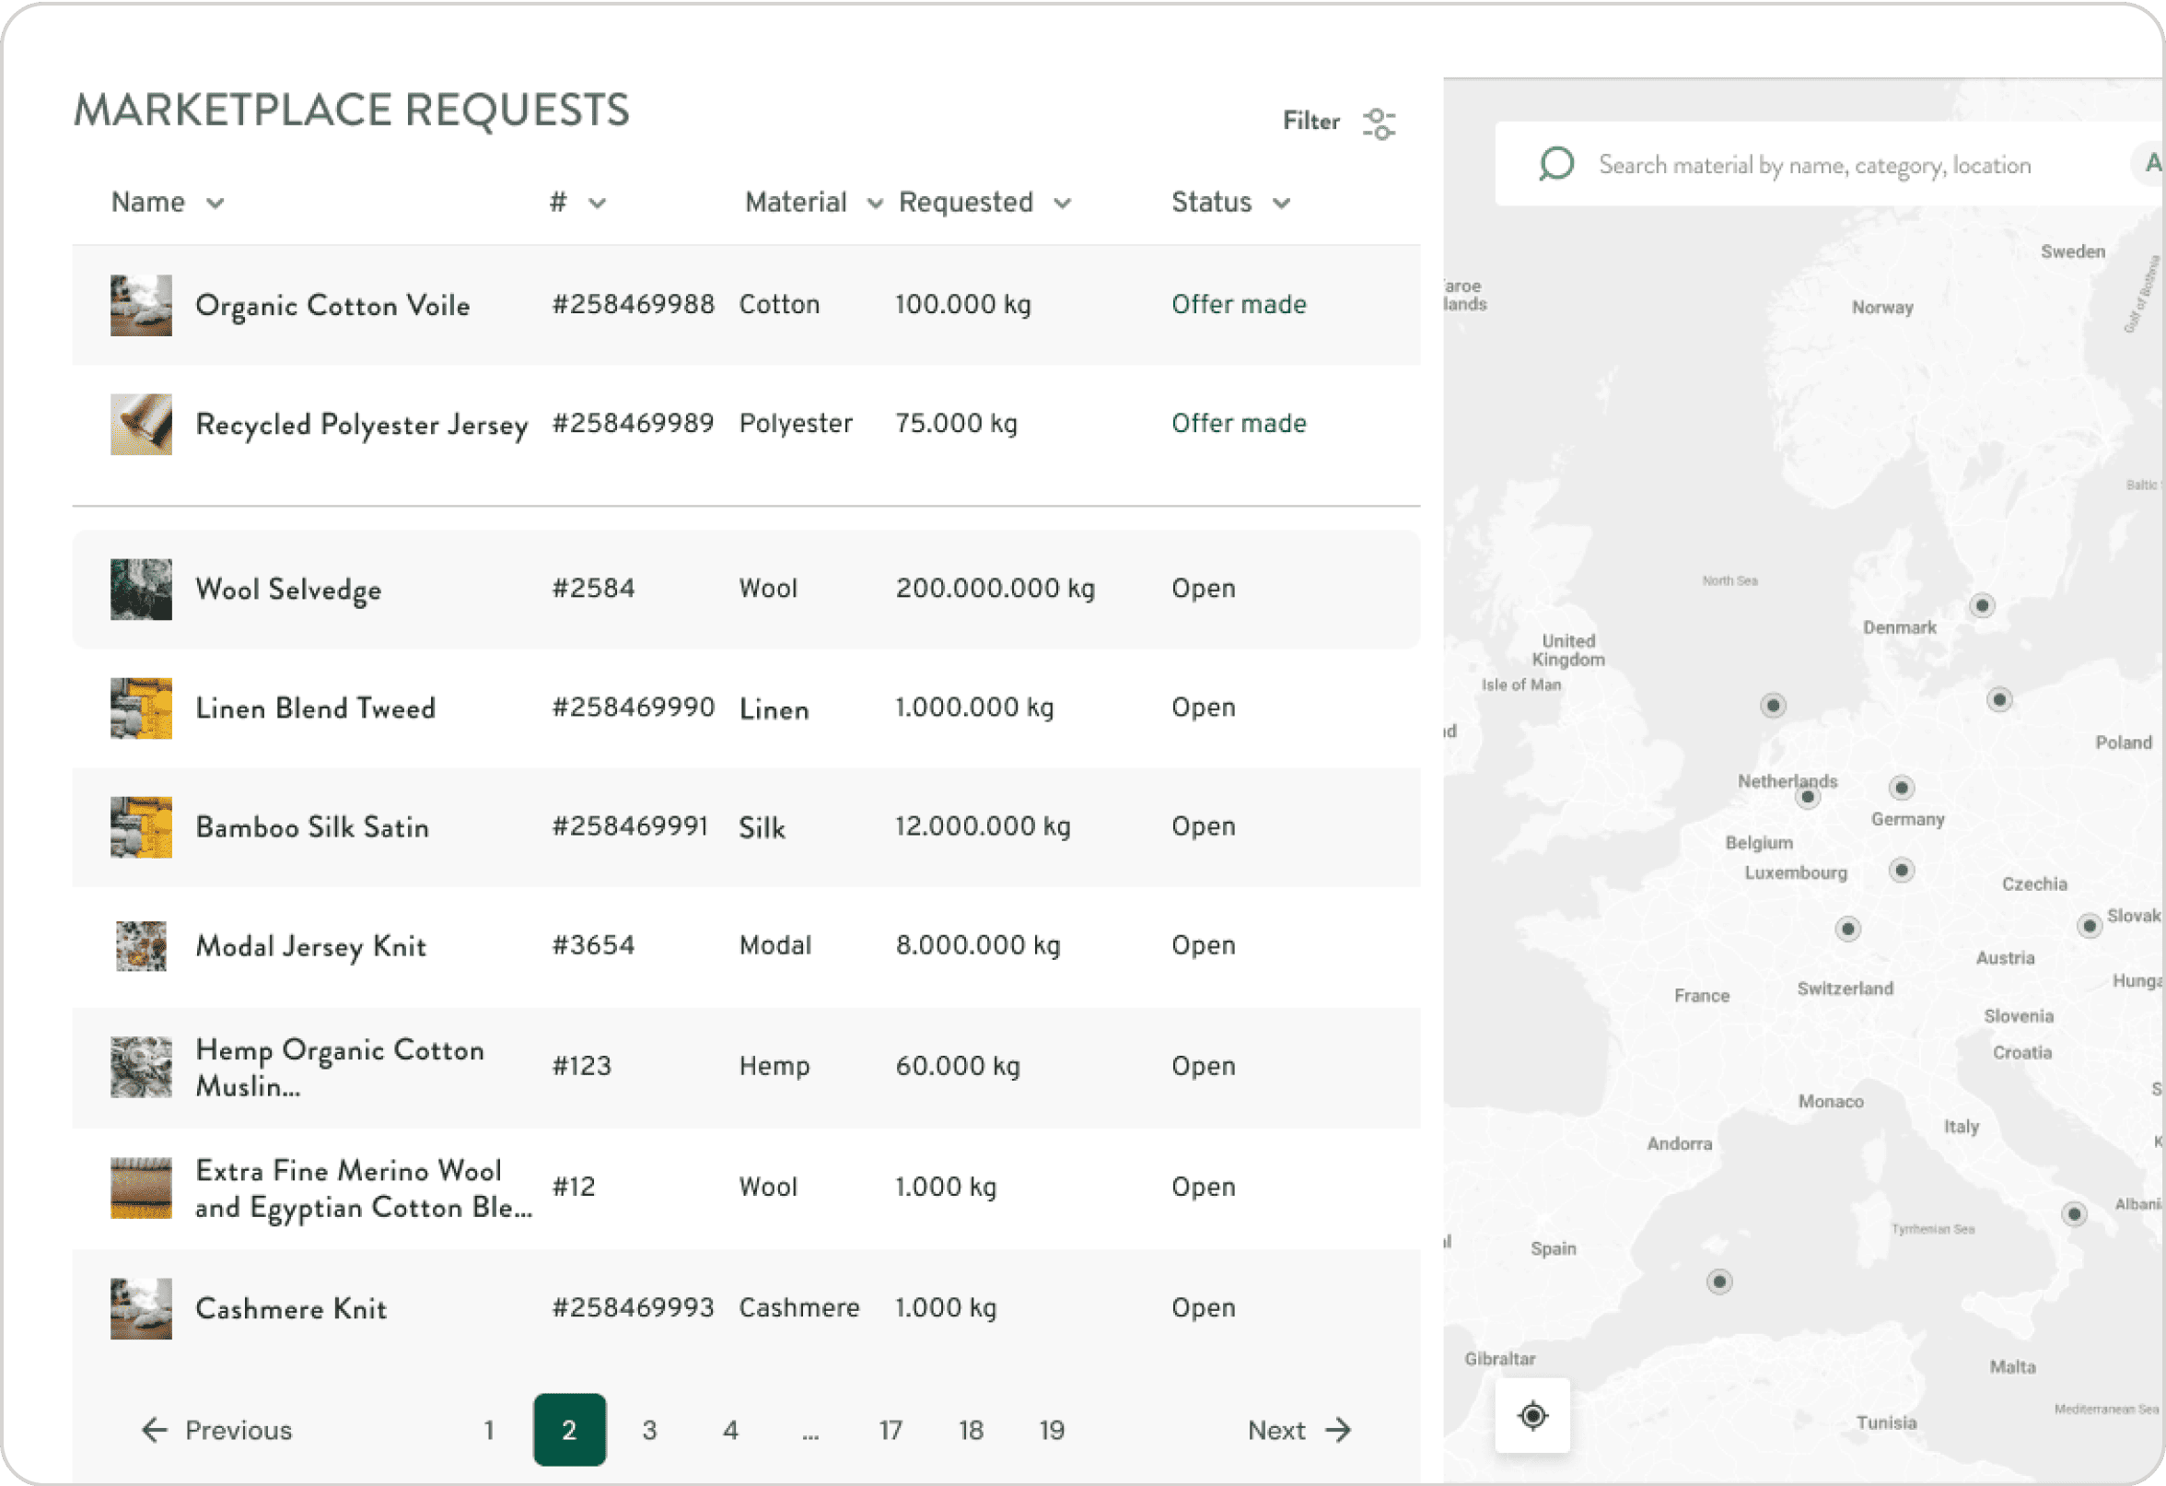This screenshot has height=1486, width=2166.
Task: Click the left arrow beside Previous
Action: (154, 1429)
